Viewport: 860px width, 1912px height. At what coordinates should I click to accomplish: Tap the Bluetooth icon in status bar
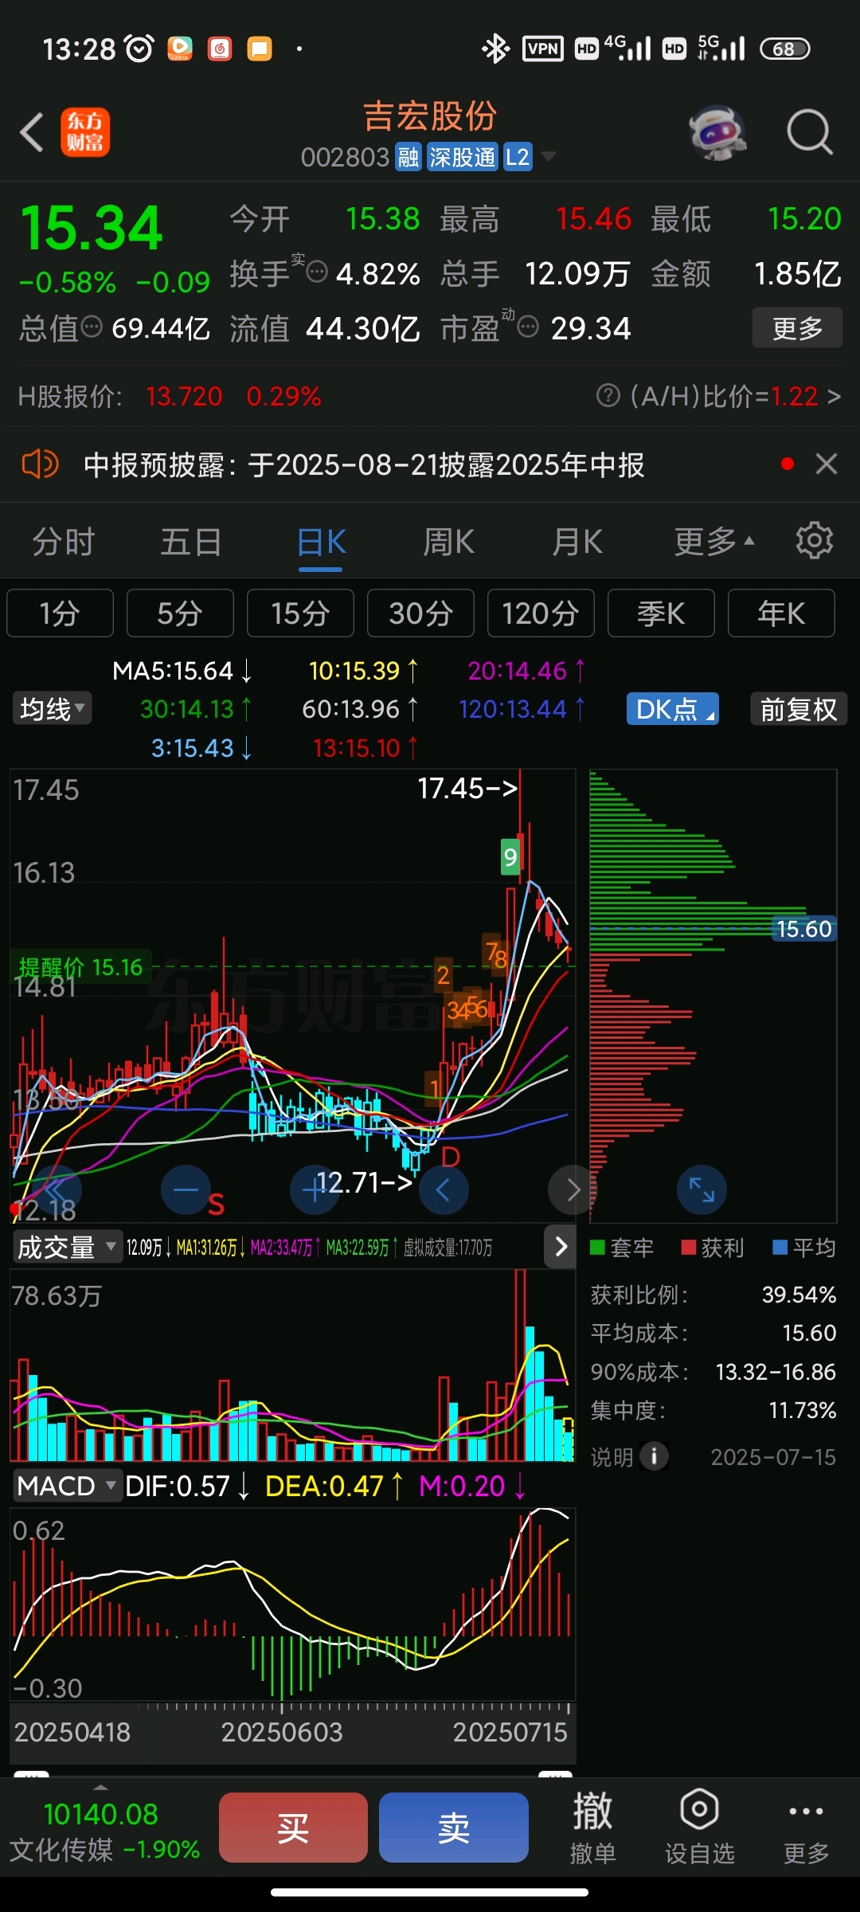[x=495, y=49]
